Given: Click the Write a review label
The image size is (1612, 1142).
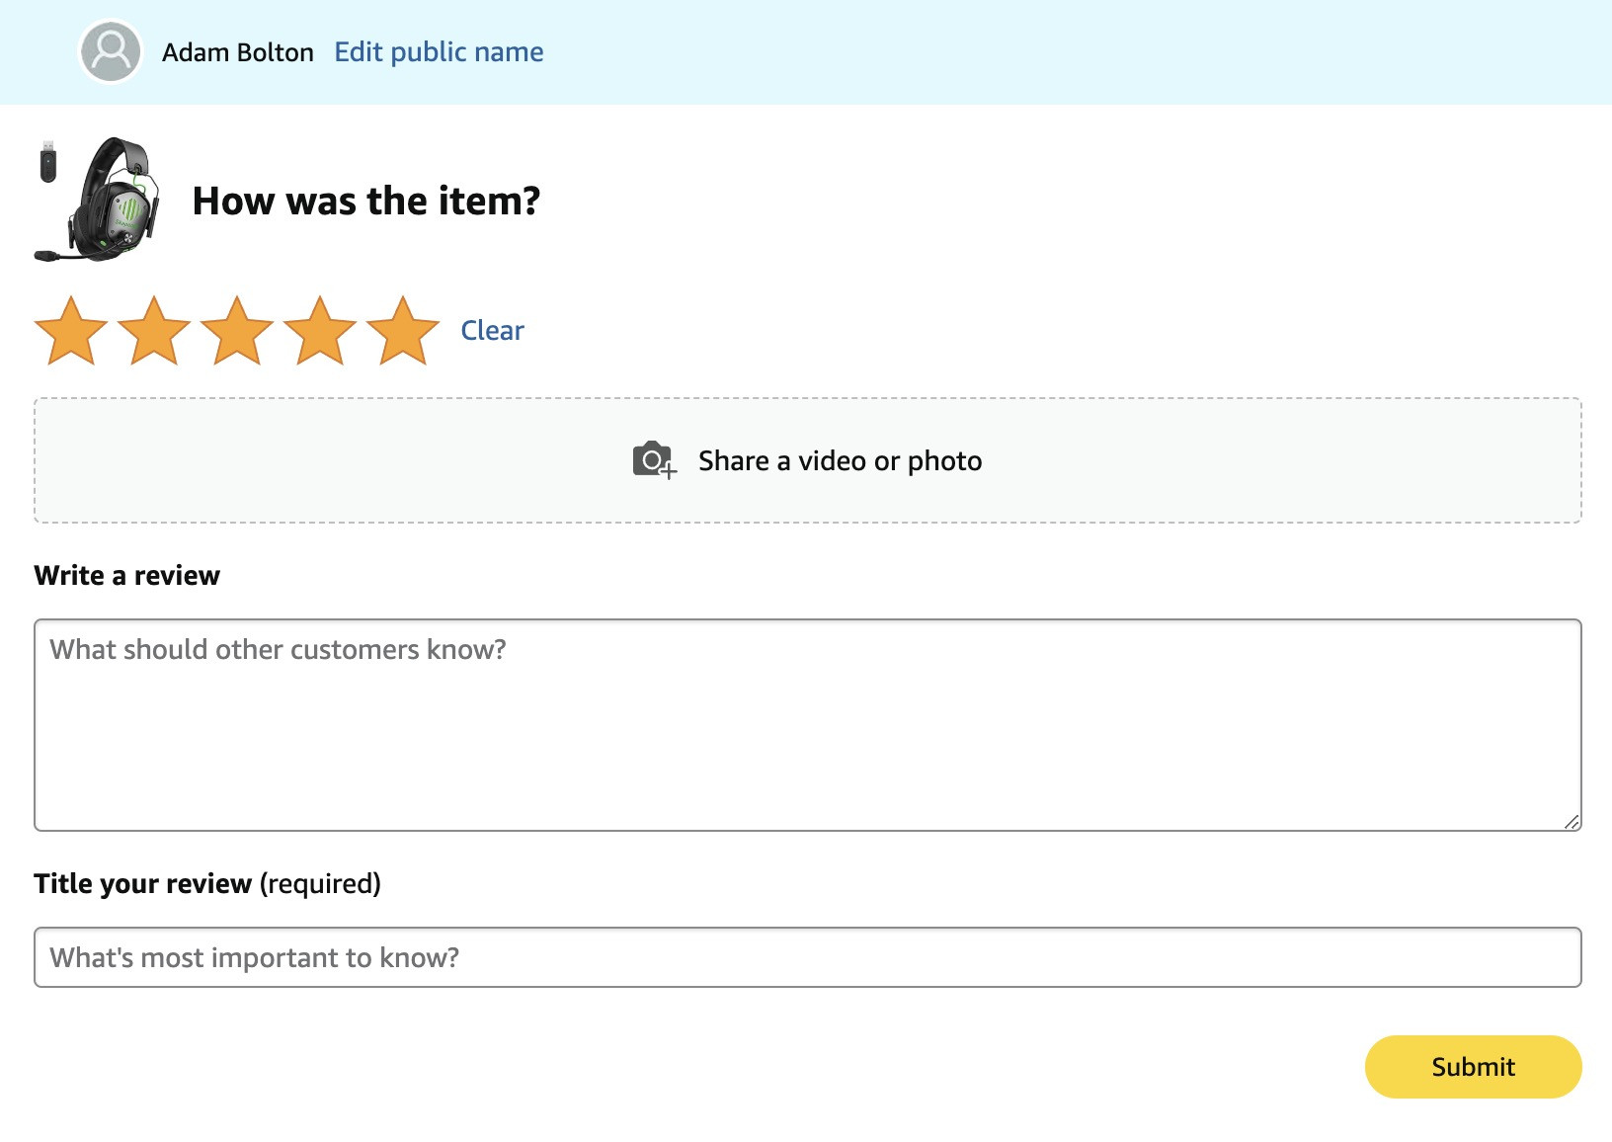Looking at the screenshot, I should [127, 575].
